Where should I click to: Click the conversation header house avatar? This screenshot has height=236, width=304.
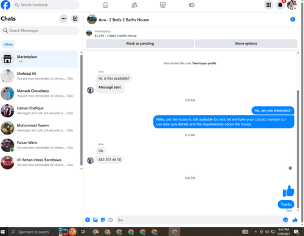[x=92, y=19]
